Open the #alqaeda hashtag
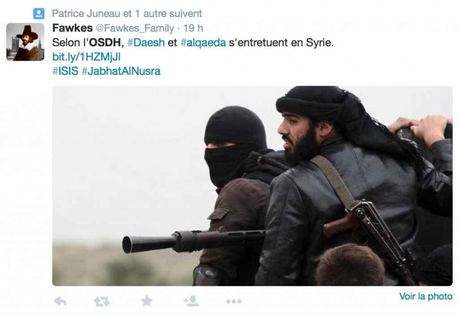The width and height of the screenshot is (459, 315). (203, 43)
